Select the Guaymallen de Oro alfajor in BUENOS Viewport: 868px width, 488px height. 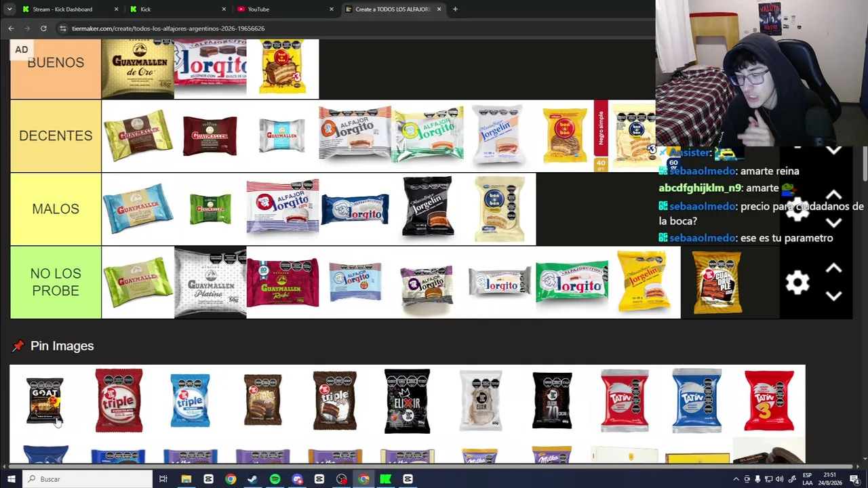click(x=138, y=68)
